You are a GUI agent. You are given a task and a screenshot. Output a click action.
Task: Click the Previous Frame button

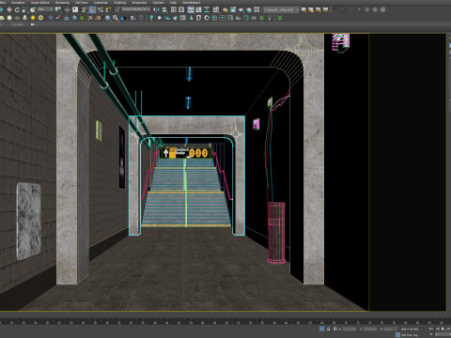(438, 329)
